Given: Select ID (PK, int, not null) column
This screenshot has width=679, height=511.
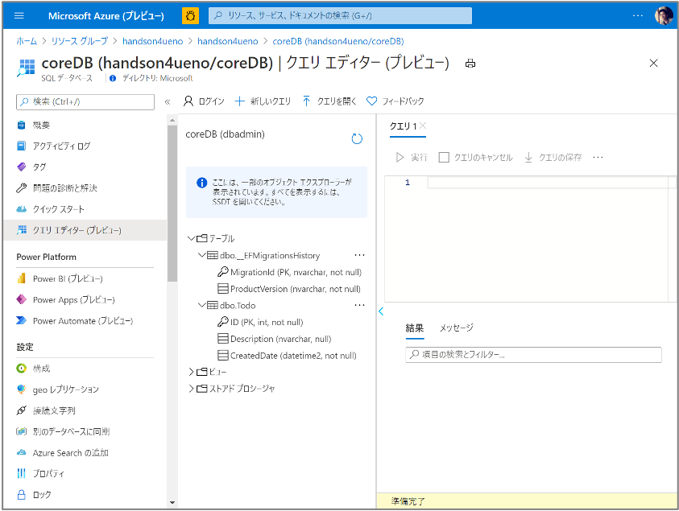Looking at the screenshot, I should click(x=260, y=323).
